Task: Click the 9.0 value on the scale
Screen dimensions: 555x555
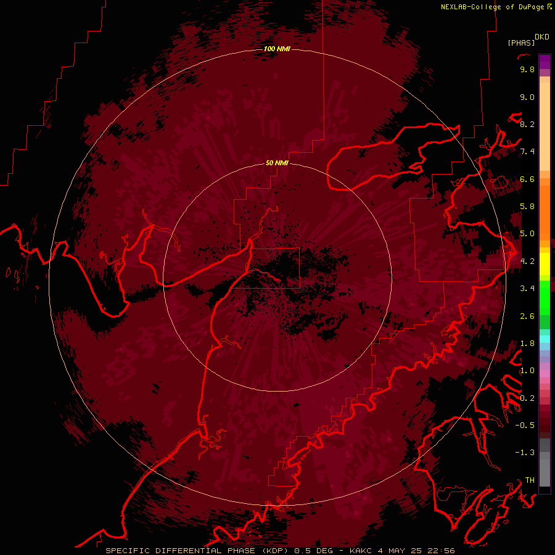Action: [527, 97]
